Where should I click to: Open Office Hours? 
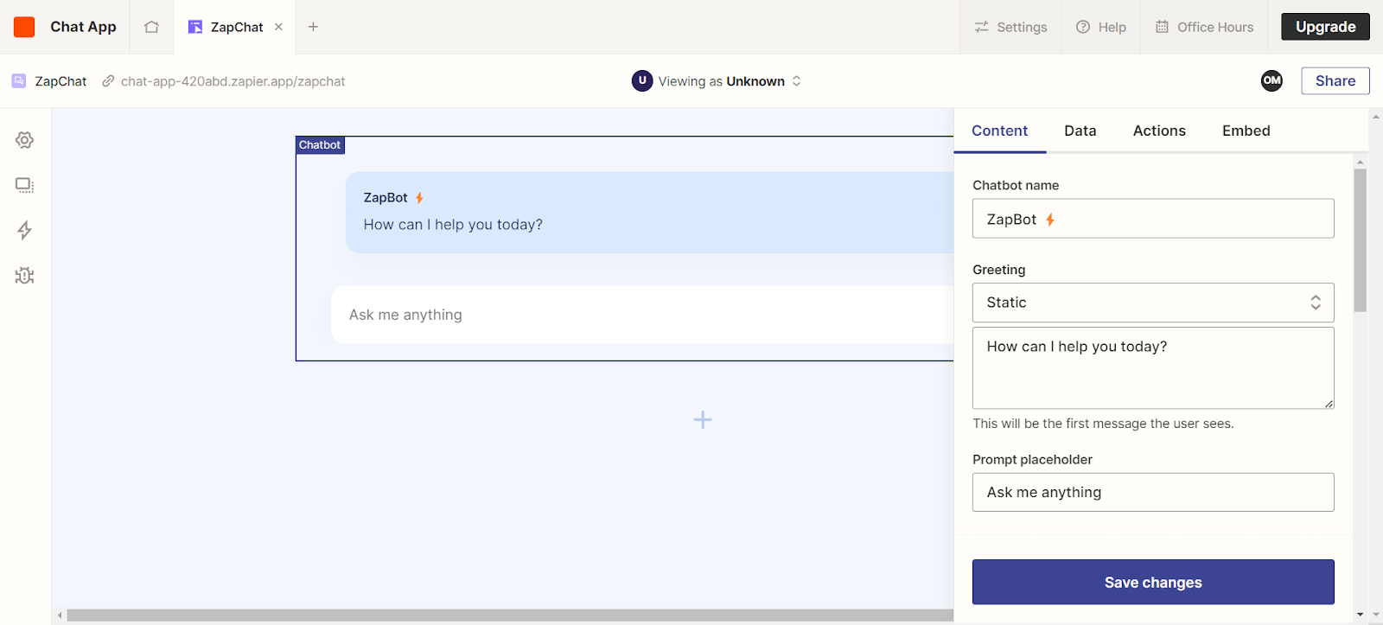[x=1204, y=27]
